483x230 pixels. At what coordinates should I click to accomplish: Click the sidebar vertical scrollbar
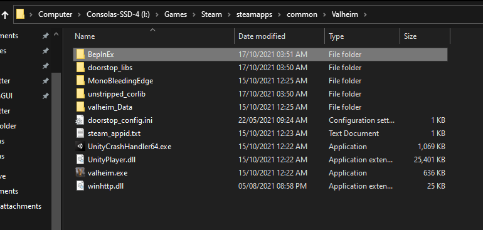pos(56,151)
